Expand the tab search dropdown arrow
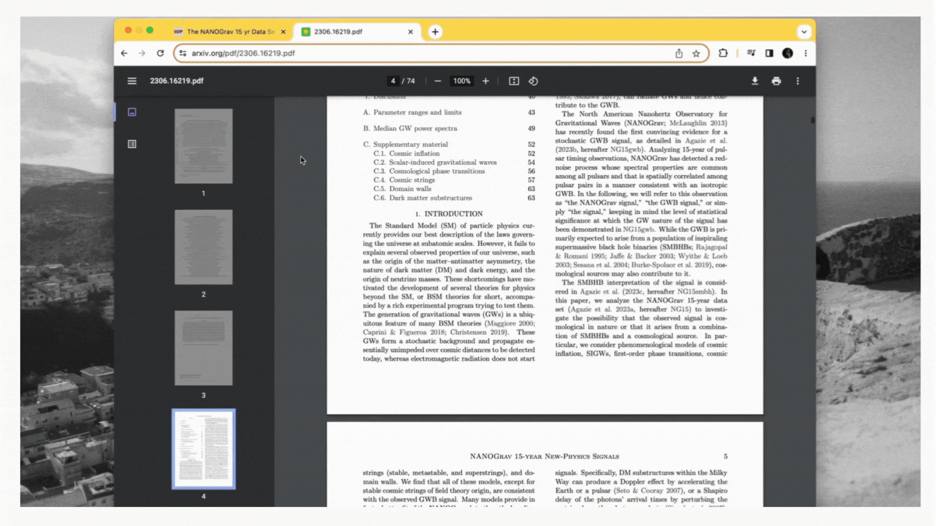The height and width of the screenshot is (526, 936). [x=804, y=32]
